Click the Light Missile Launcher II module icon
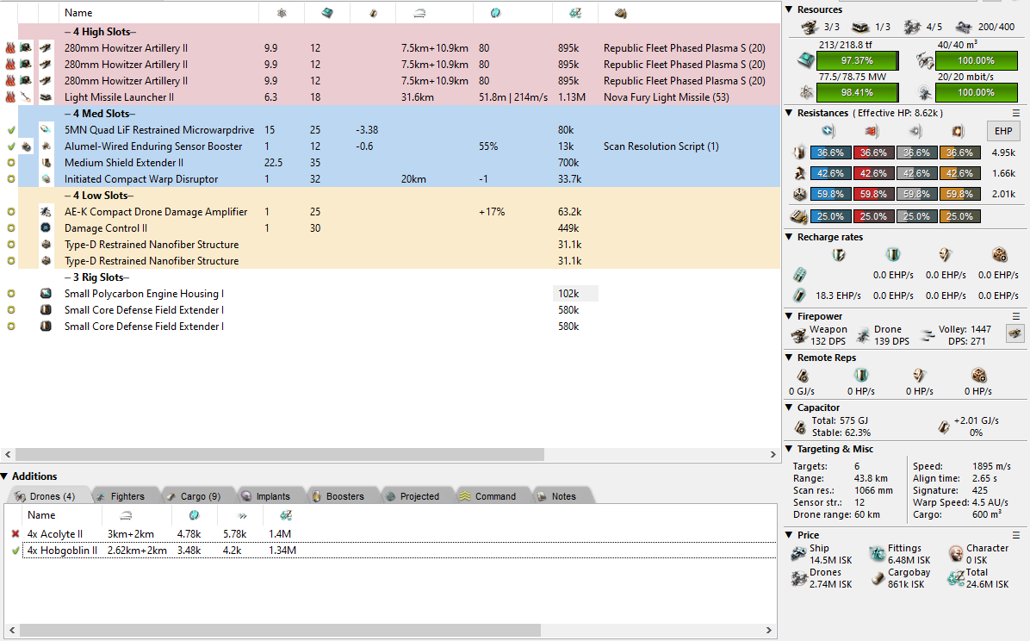This screenshot has height=641, width=1030. point(47,97)
